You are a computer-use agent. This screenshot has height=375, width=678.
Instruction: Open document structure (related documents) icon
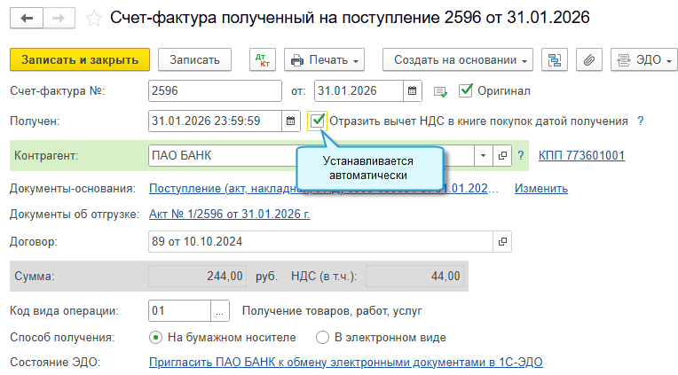[x=555, y=59]
